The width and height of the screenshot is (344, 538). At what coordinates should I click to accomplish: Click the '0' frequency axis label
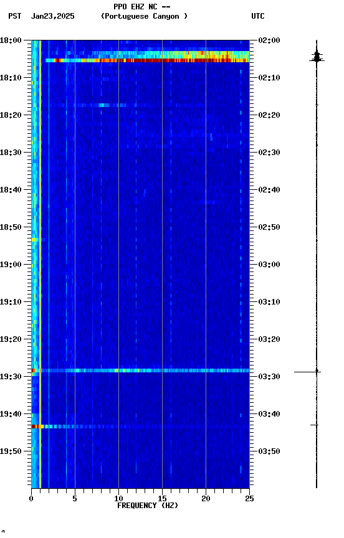pos(31,499)
